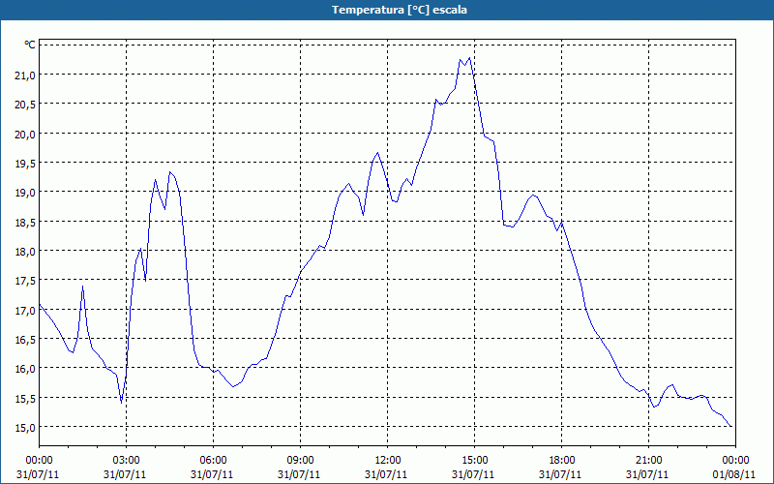The width and height of the screenshot is (774, 484).
Task: Click the 01/08/11 date label
Action: (734, 474)
